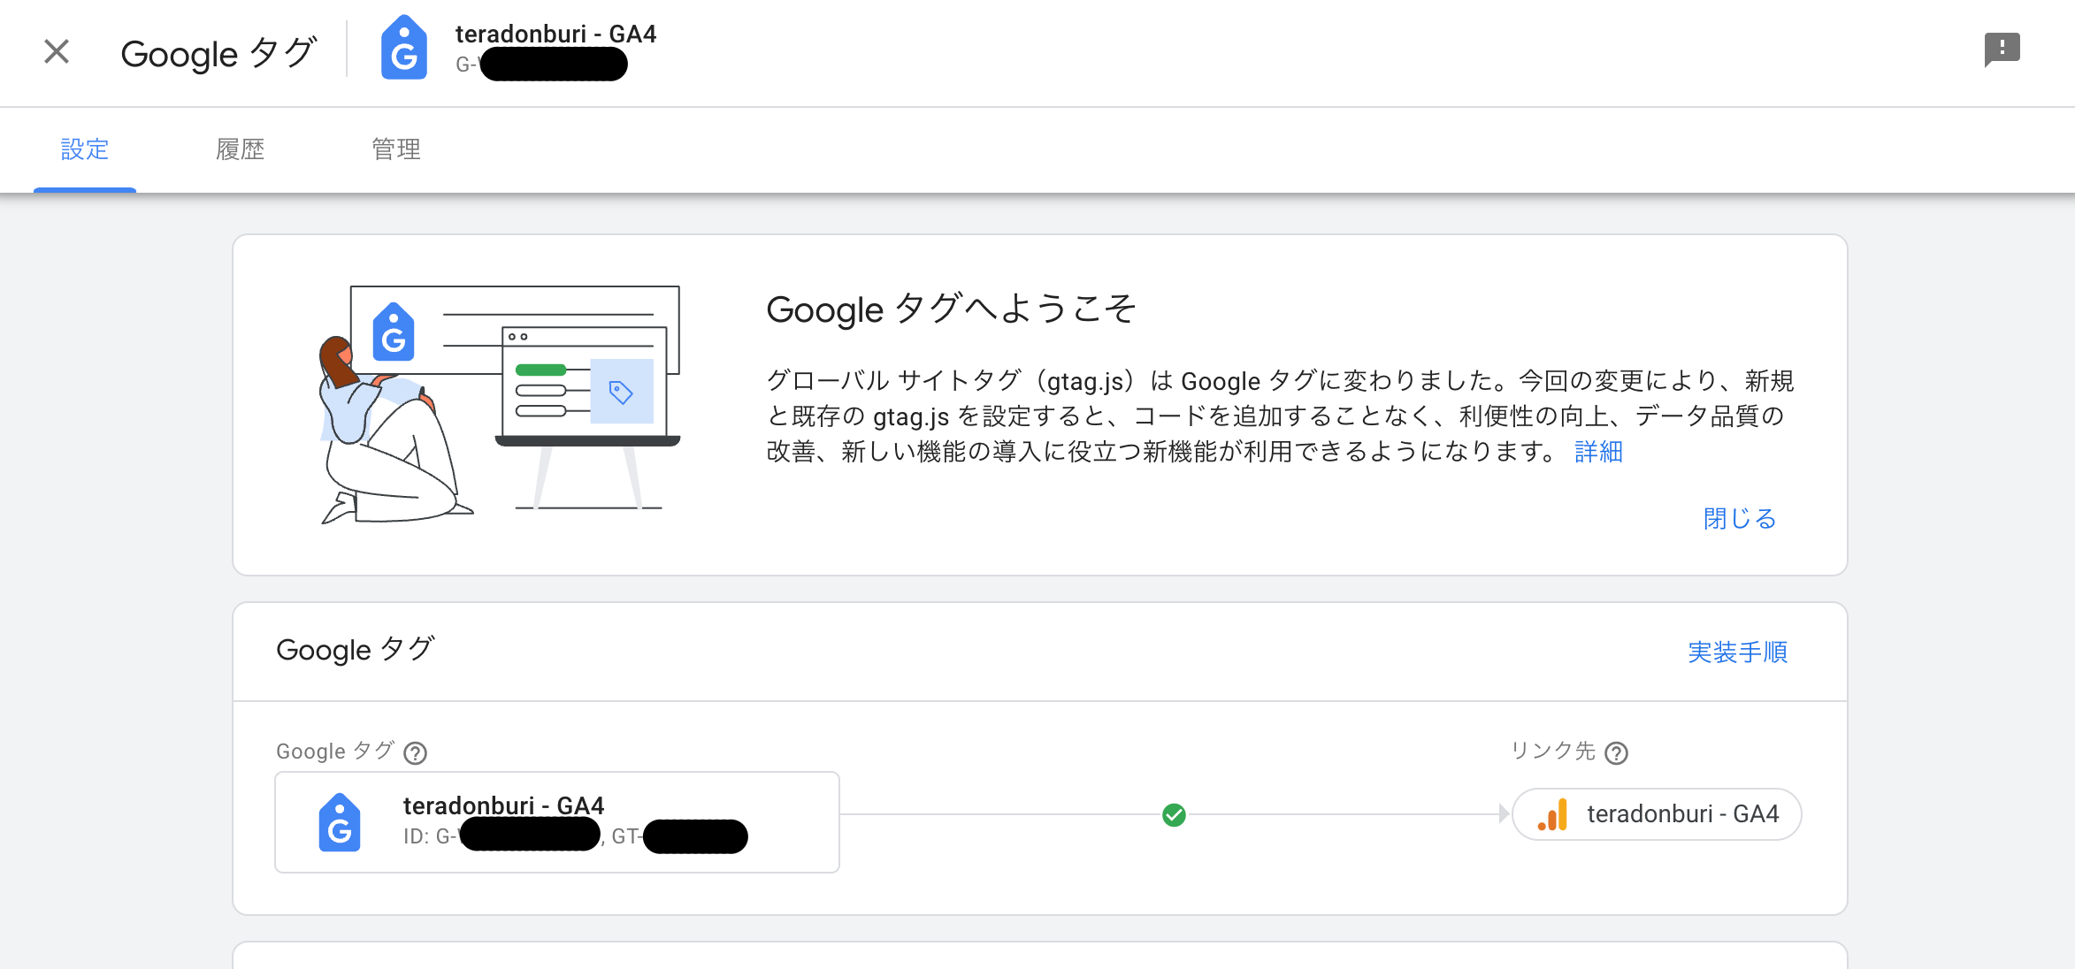Click the green check icon on the connection line
2075x969 pixels.
[1175, 815]
